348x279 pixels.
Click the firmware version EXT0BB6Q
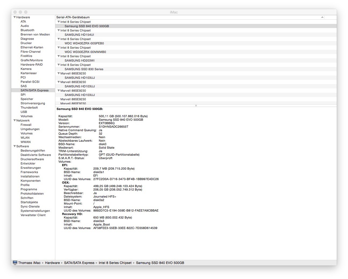coord(107,123)
